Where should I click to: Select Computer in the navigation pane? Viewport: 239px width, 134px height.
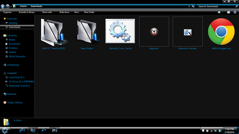12,73
